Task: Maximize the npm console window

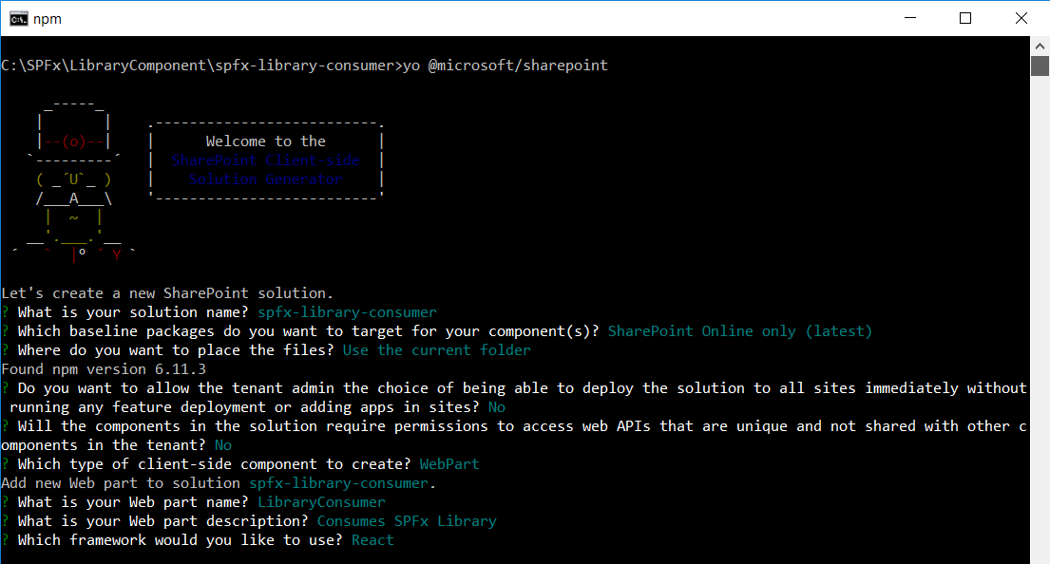Action: pos(965,18)
